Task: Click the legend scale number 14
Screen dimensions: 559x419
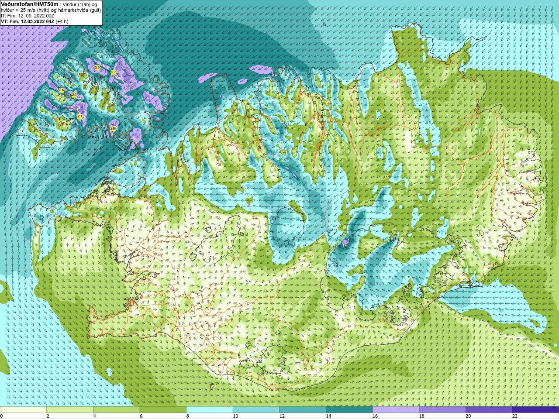Action: [328, 416]
